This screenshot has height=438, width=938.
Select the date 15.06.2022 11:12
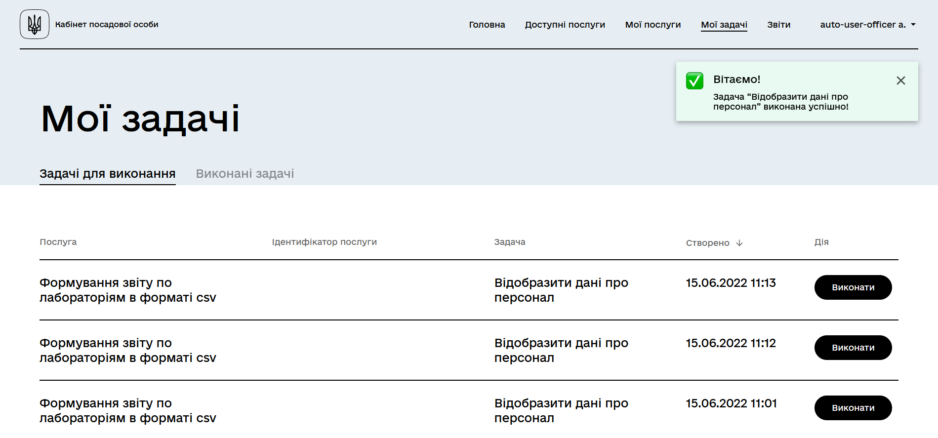[x=731, y=343]
